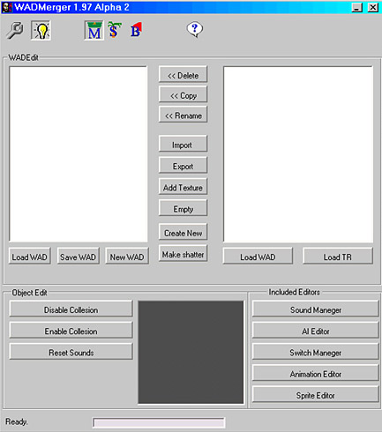Open help with the question mark bubble

tap(195, 29)
